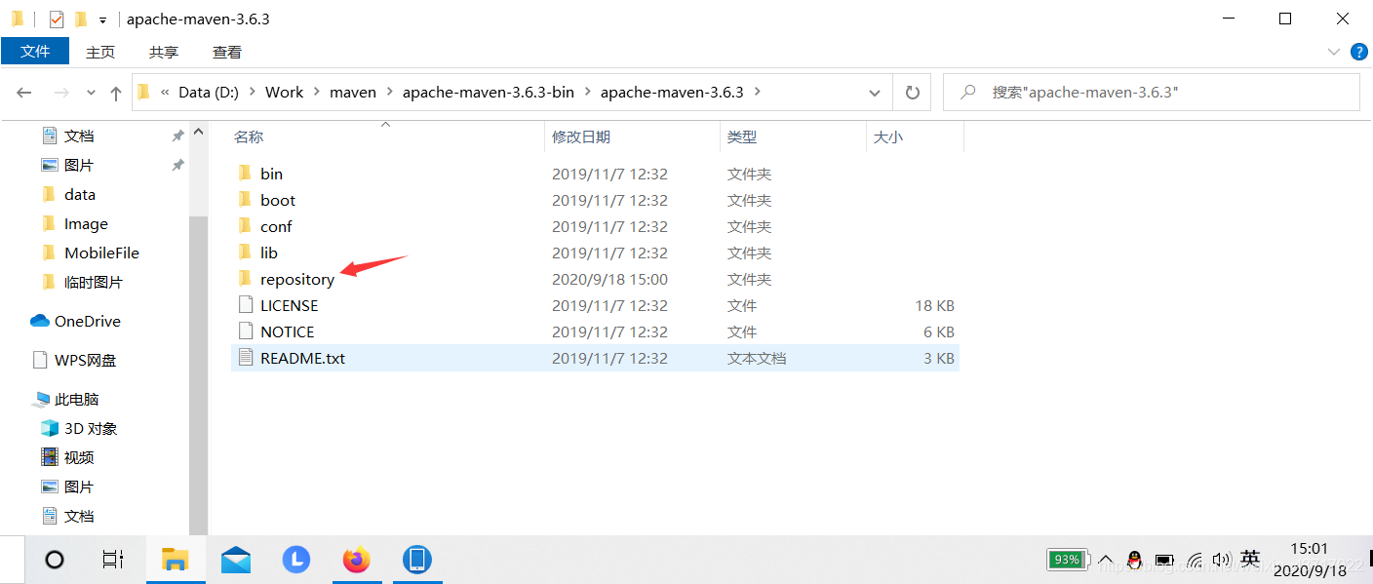
Task: Open 文档 pinned in quick access
Action: tap(79, 136)
